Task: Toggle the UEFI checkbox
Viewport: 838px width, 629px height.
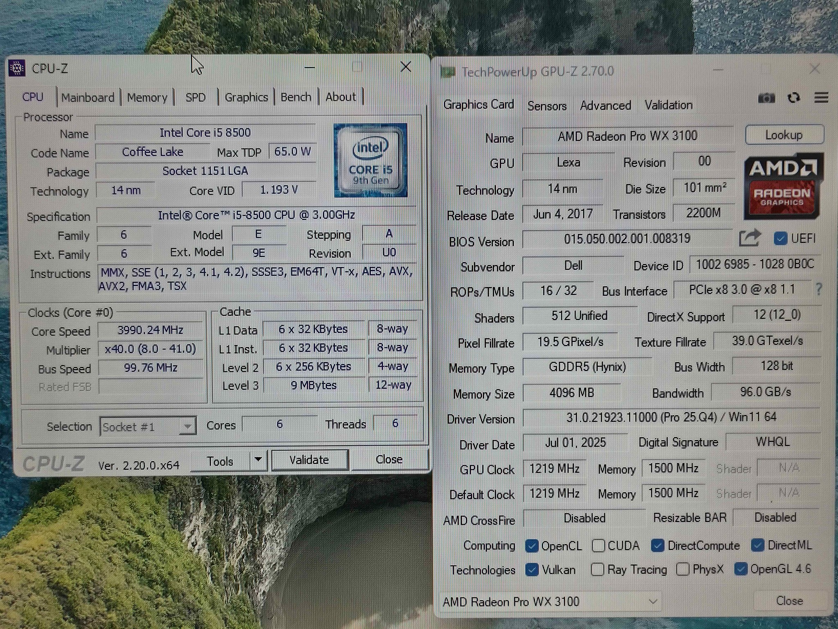Action: pyautogui.click(x=780, y=239)
